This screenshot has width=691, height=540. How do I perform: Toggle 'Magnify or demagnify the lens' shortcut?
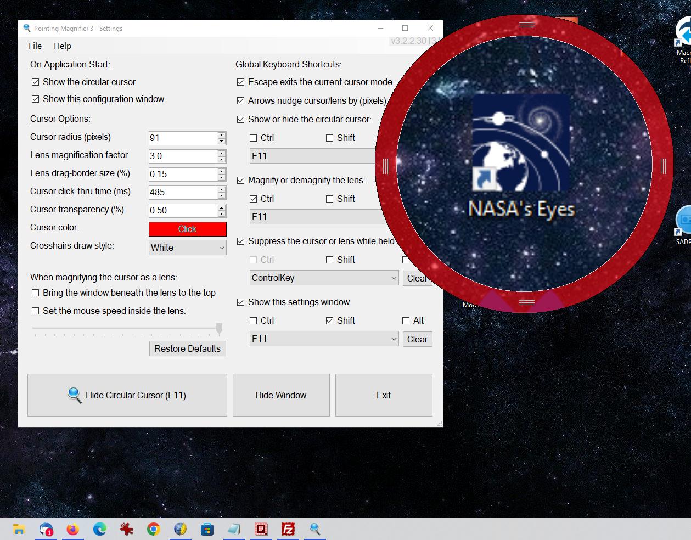tap(240, 180)
